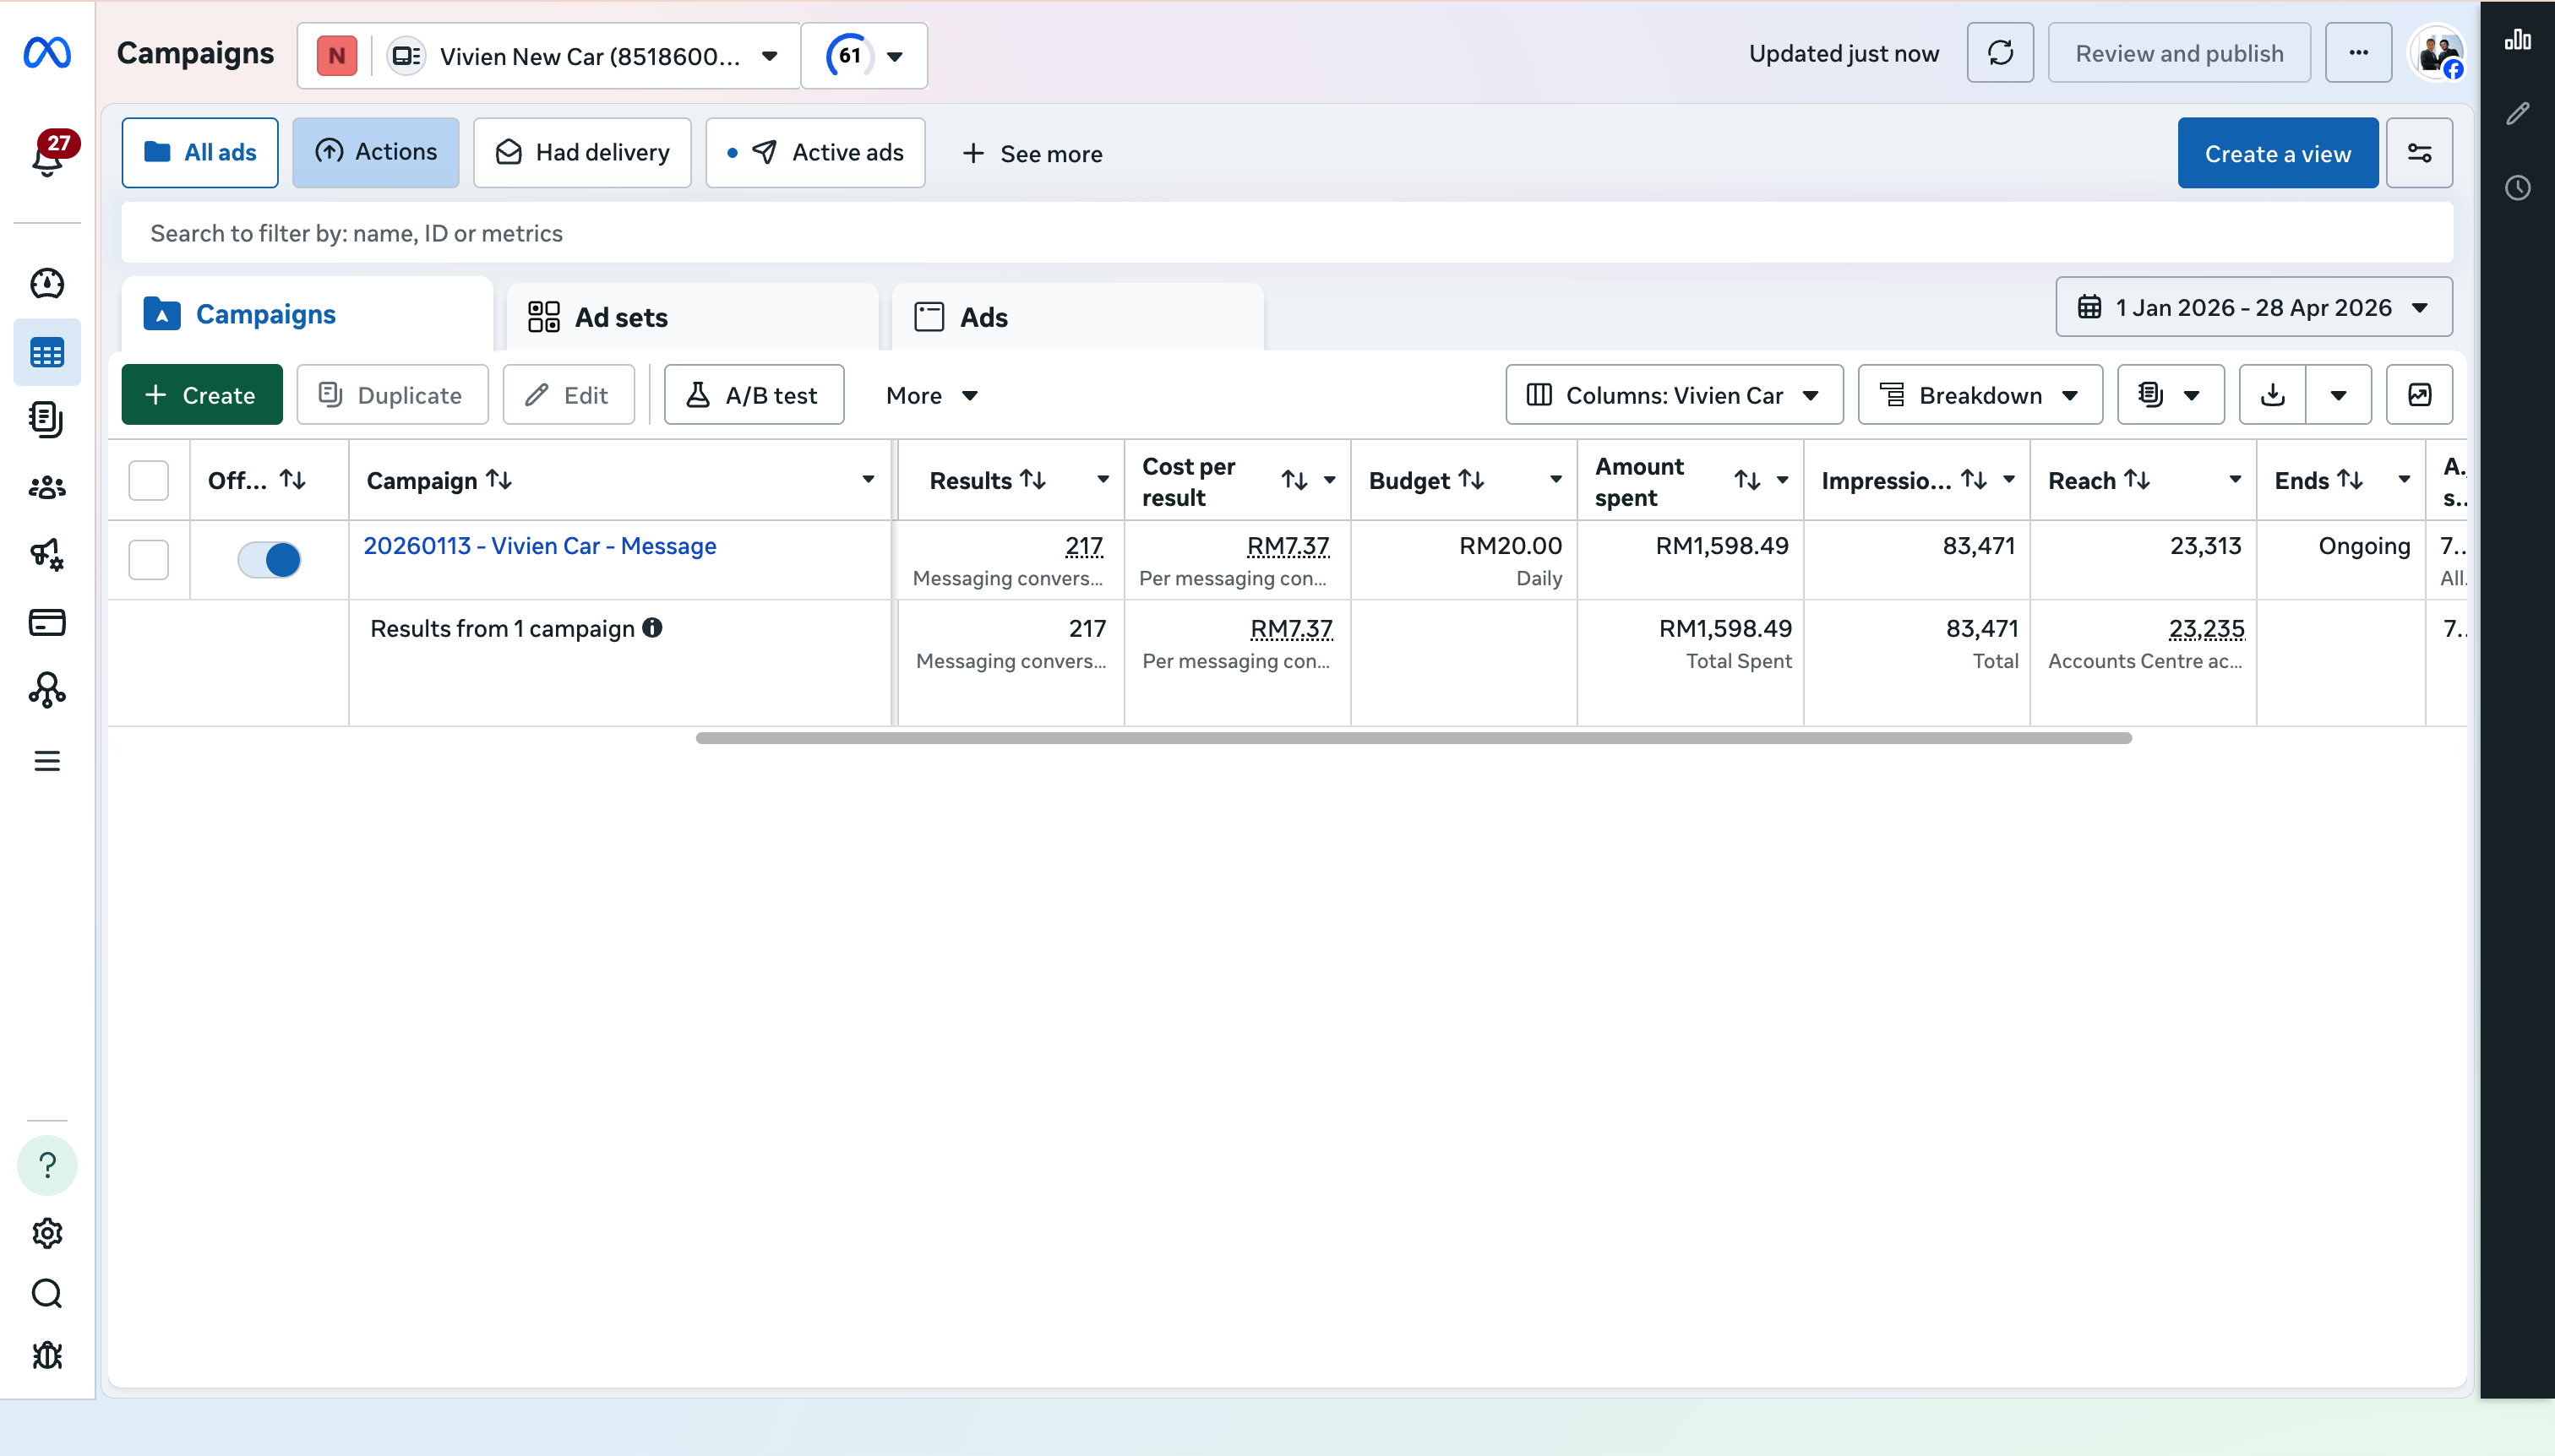Open charts panel icon in right rail
Viewport: 2555px width, 1456px height.
[2517, 40]
